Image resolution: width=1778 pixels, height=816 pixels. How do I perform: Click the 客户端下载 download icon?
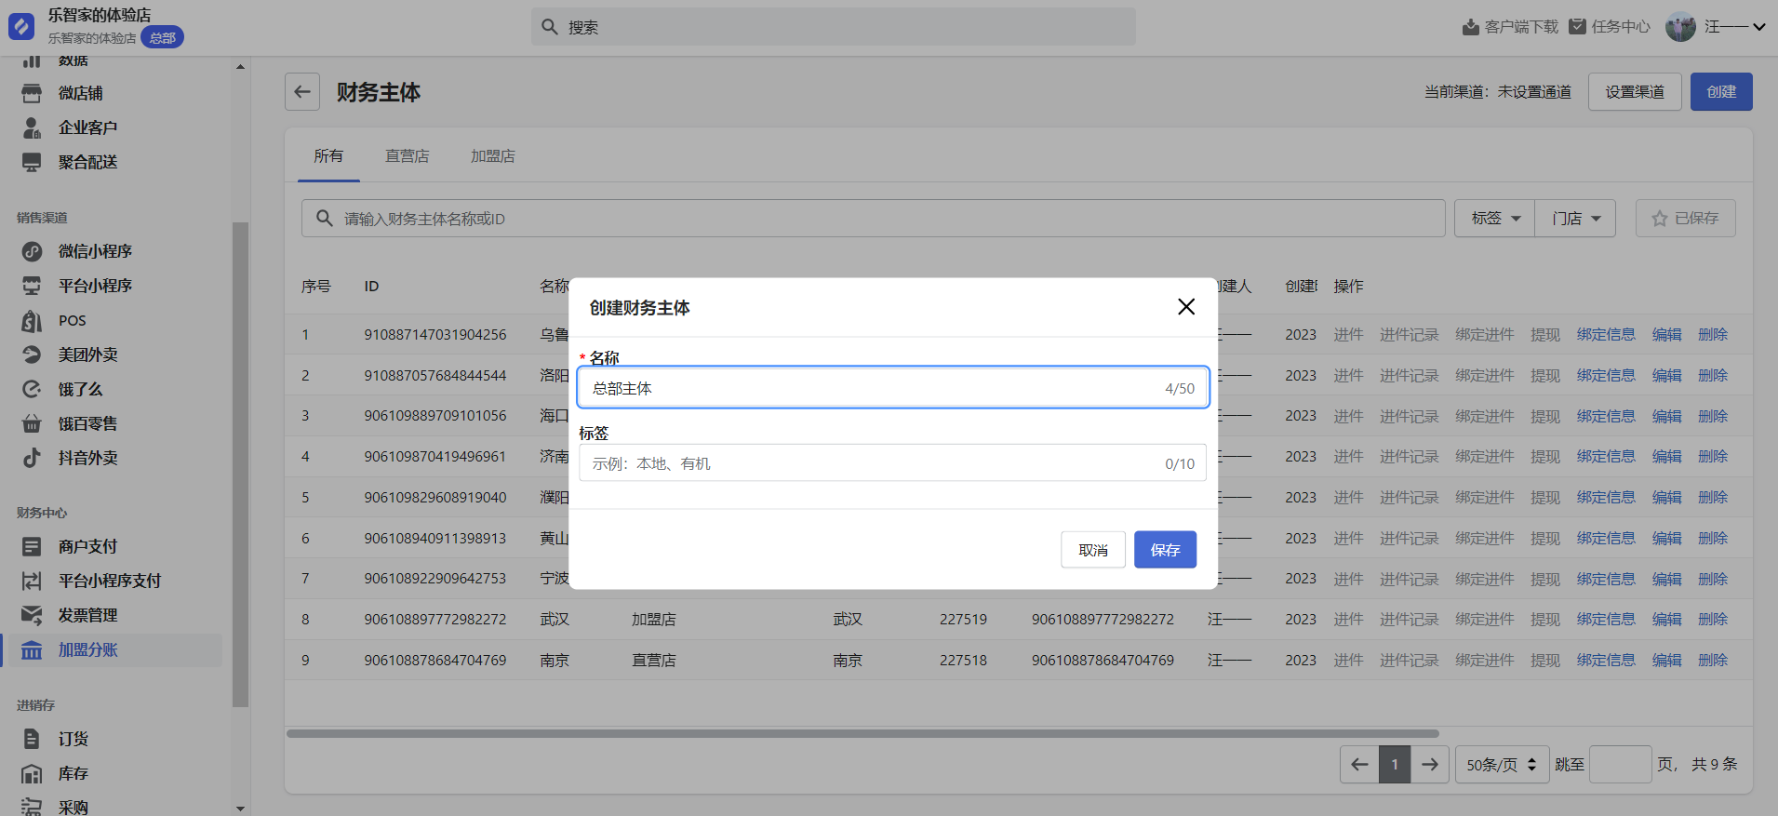1470,27
